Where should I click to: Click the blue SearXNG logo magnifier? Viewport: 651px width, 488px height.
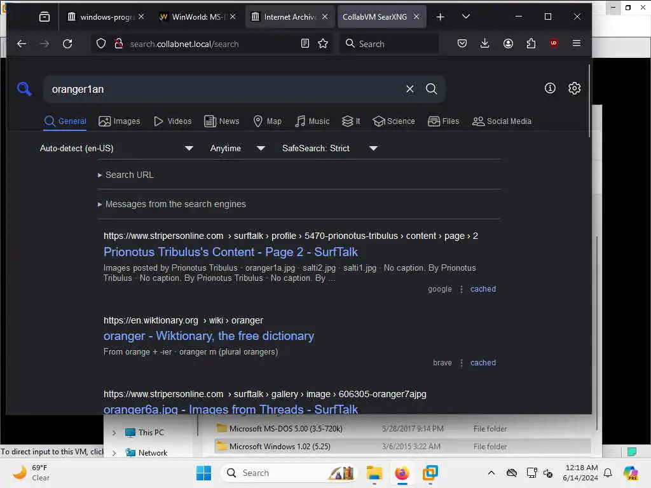[24, 89]
